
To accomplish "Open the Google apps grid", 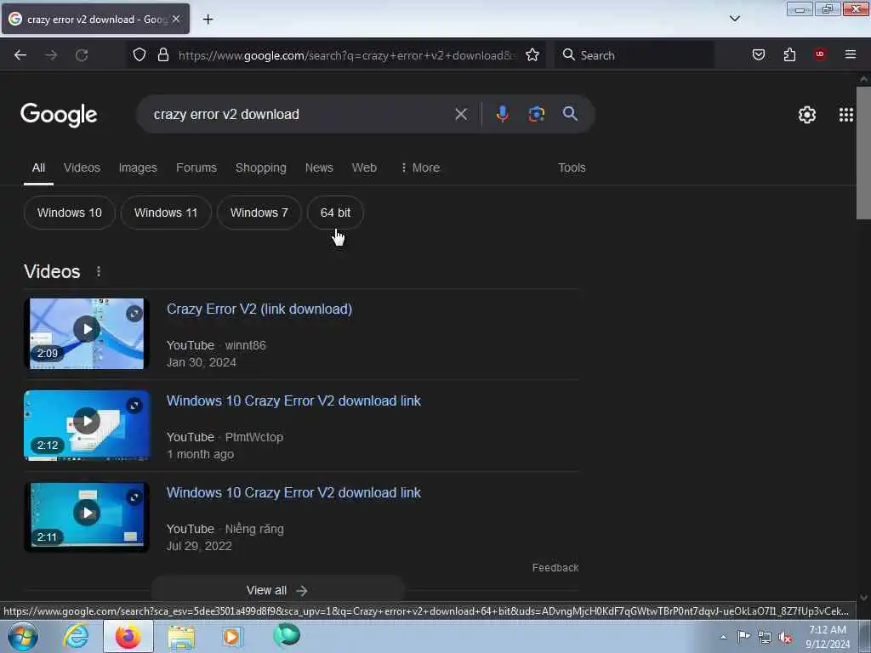I will pos(846,115).
